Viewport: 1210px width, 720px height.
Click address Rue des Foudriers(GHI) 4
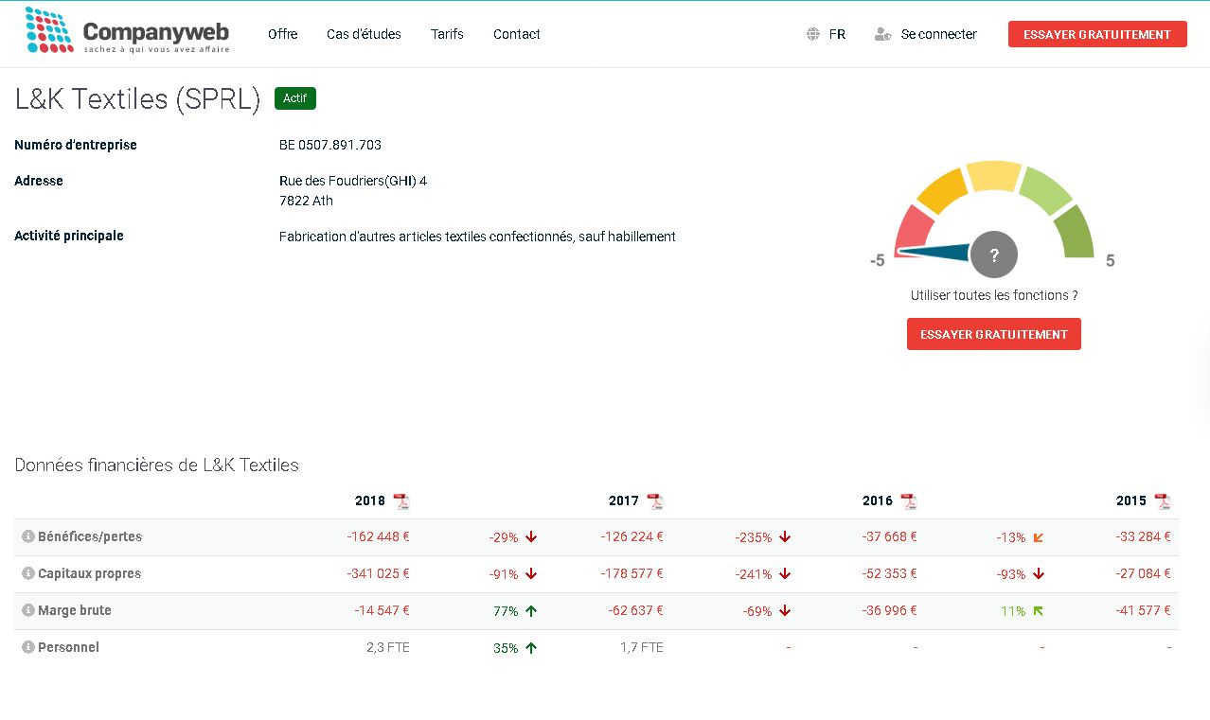(x=353, y=181)
